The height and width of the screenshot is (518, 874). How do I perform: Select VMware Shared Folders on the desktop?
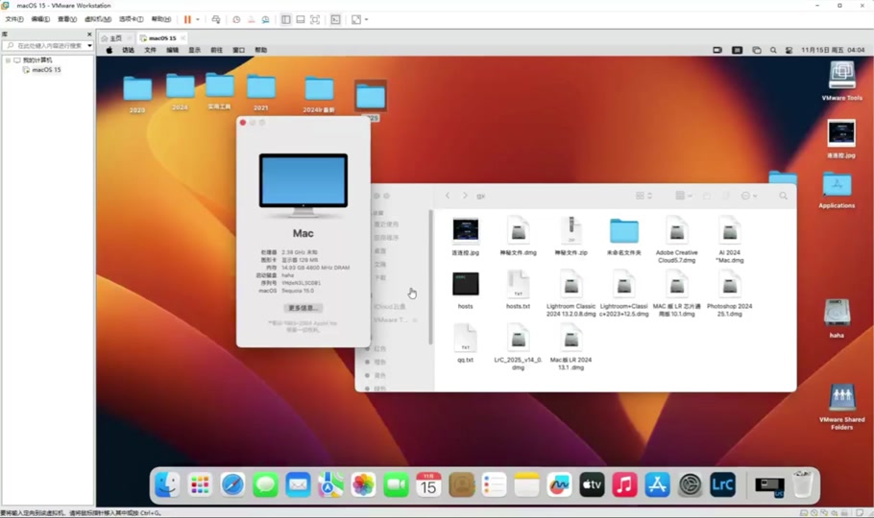coord(841,407)
